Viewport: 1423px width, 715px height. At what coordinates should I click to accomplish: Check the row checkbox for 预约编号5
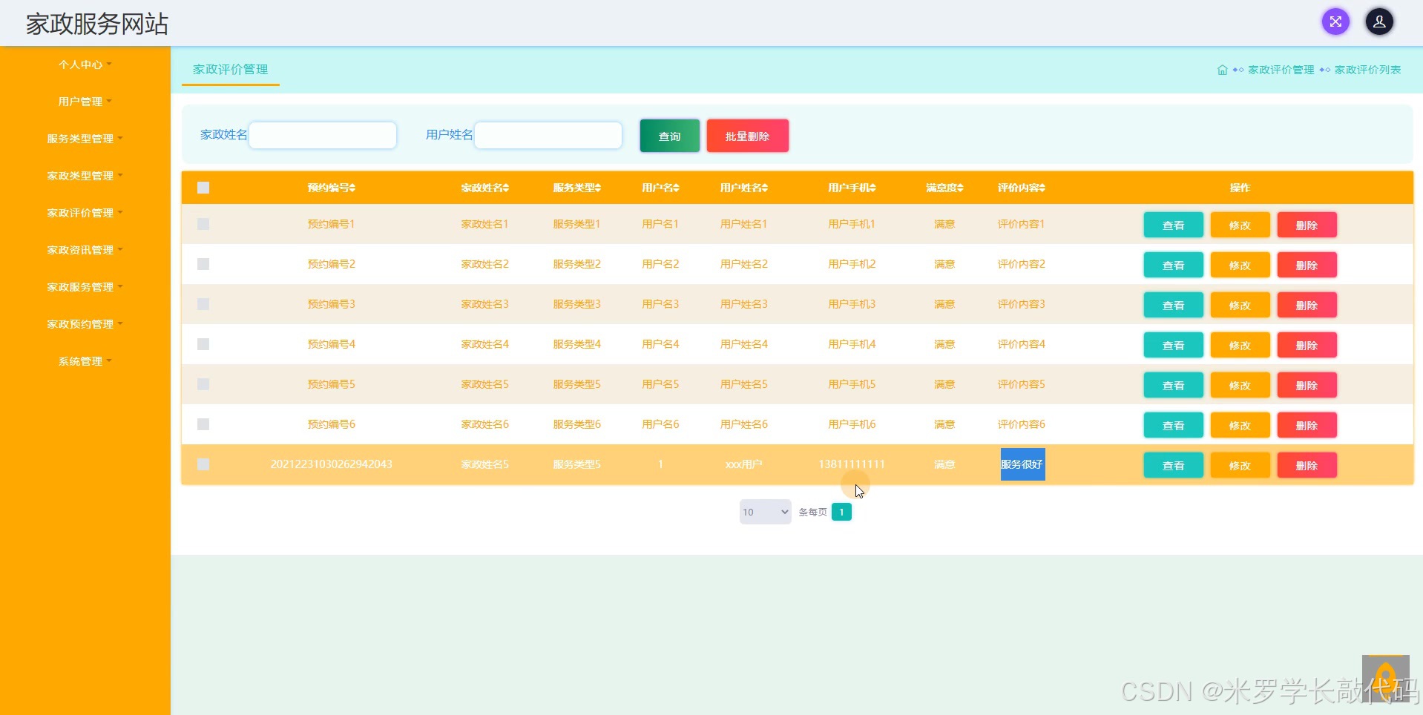coord(203,384)
